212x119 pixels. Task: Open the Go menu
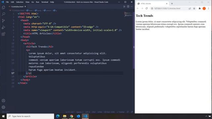[32, 2]
